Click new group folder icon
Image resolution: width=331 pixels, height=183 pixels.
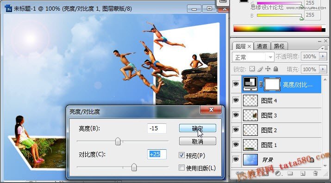click(290, 173)
